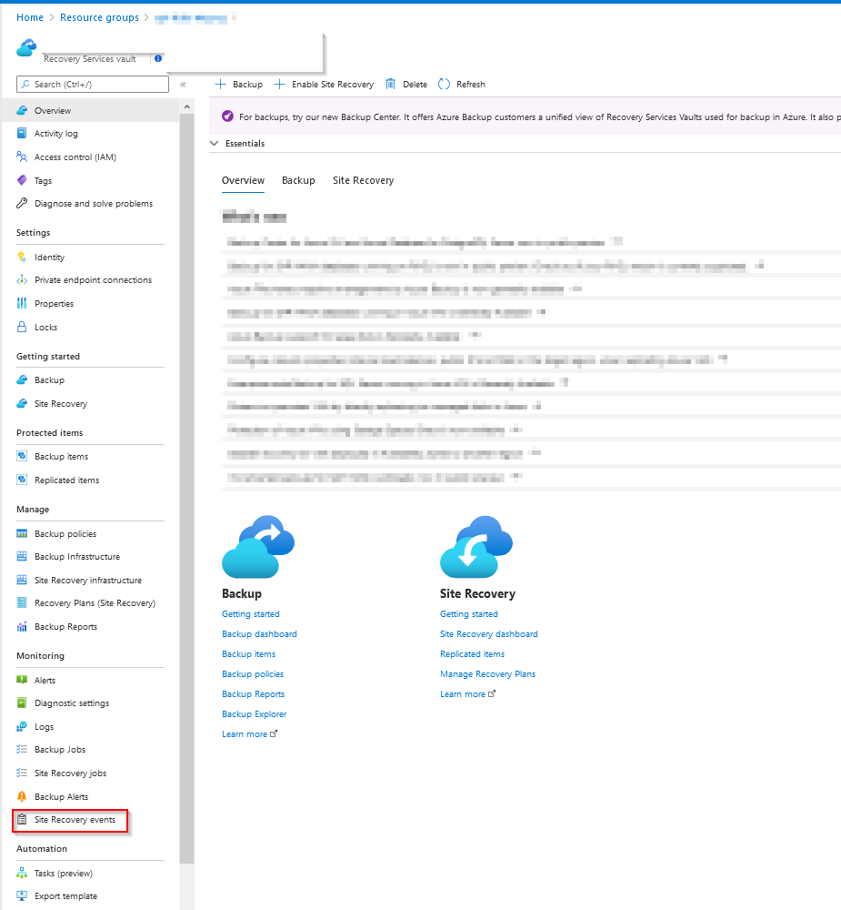Click the Site Recovery events clipboard icon

point(22,820)
